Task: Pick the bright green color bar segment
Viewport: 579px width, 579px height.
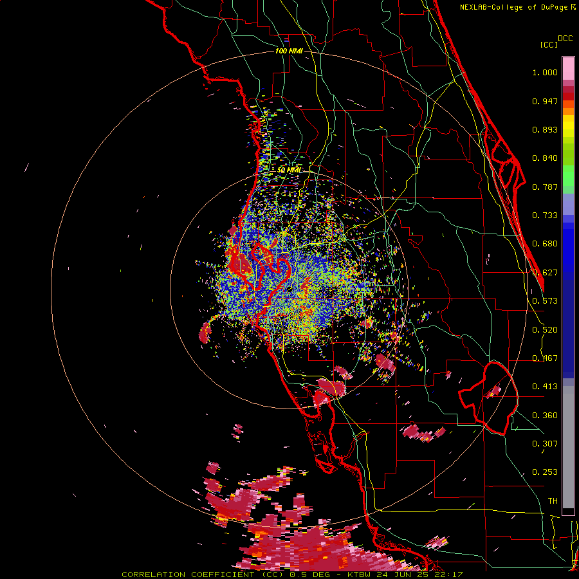Action: click(568, 176)
